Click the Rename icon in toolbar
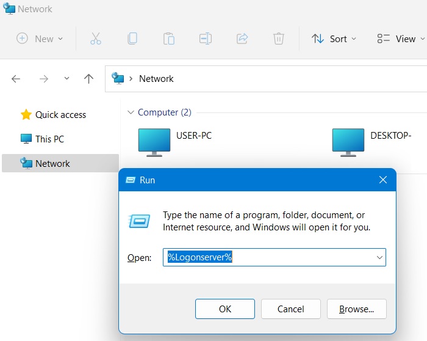Screen dimensions: 427x341 (x=206, y=38)
